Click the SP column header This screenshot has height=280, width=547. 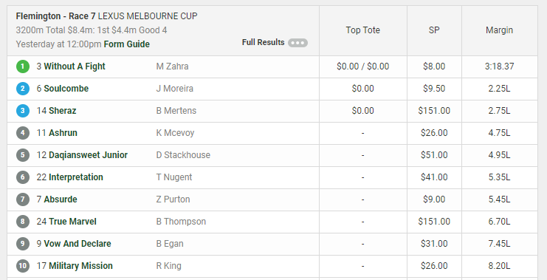tap(434, 30)
